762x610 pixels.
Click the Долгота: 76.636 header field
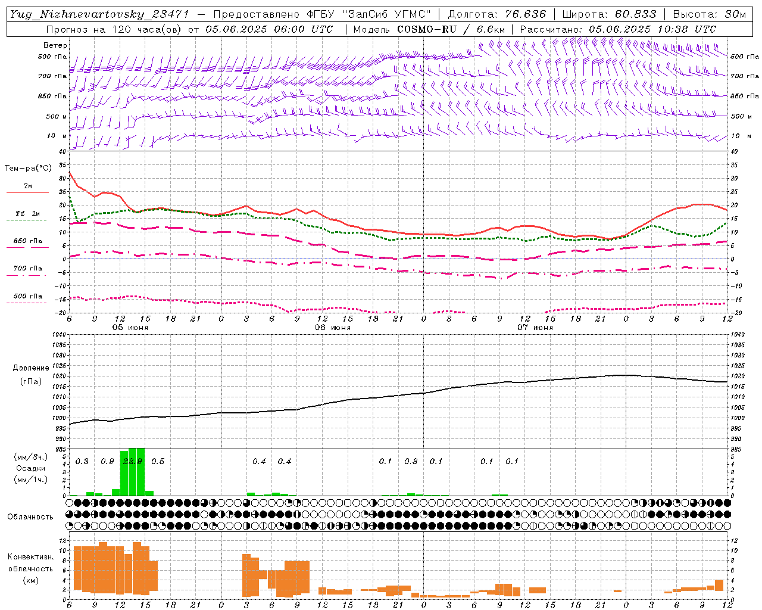[x=497, y=14]
